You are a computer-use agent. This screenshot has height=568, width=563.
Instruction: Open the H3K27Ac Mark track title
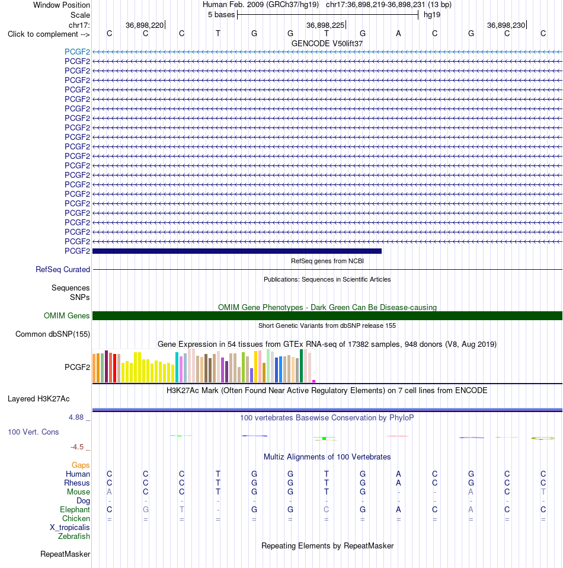[327, 391]
